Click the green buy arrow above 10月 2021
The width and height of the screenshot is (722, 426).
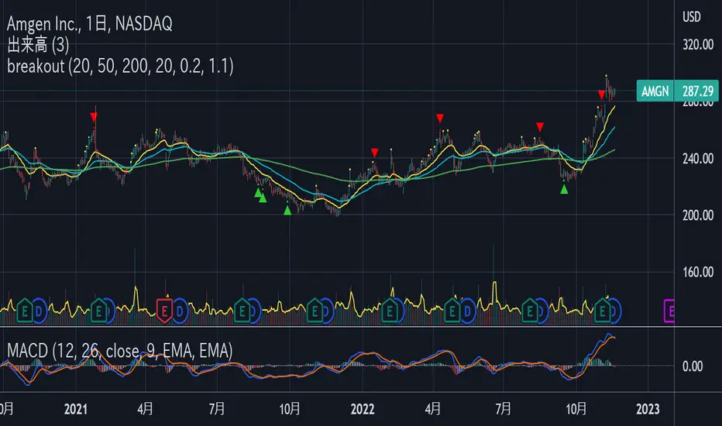tap(287, 210)
